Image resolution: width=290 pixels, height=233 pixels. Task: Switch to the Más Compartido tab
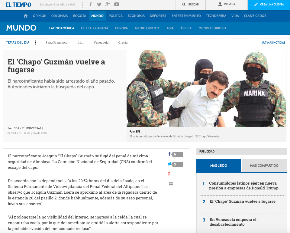(264, 166)
